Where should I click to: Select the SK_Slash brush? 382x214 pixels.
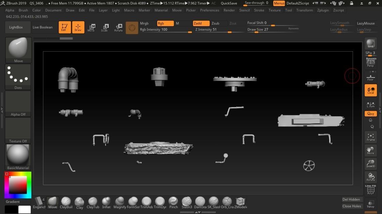[213, 202]
